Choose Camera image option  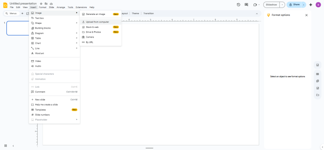[x=100, y=37]
